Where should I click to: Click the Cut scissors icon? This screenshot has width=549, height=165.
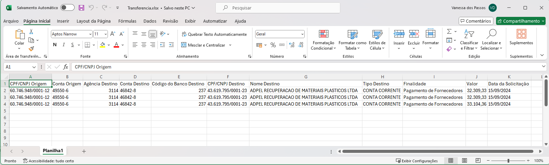coord(31,32)
